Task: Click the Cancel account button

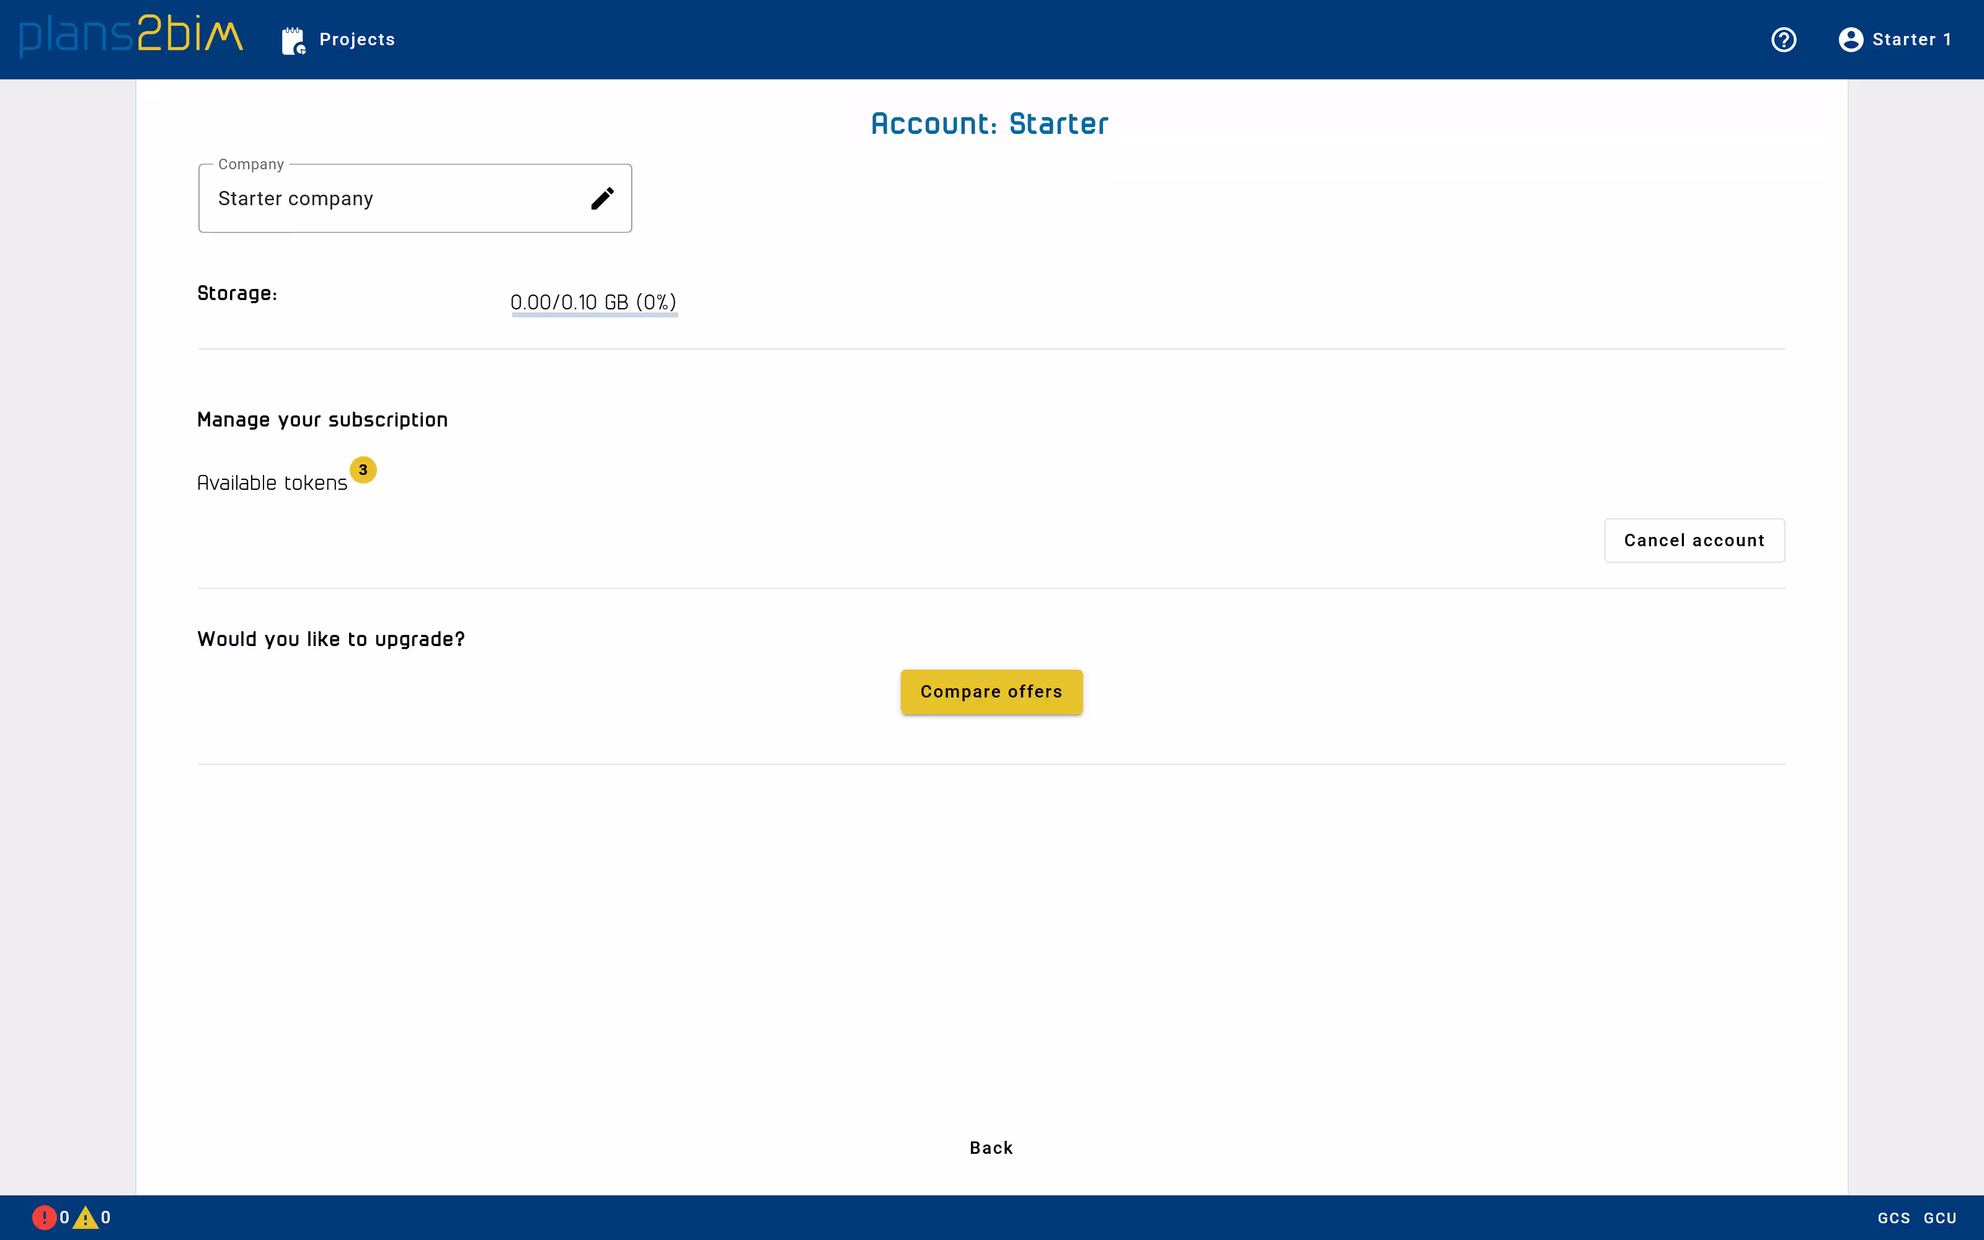Action: click(1694, 541)
